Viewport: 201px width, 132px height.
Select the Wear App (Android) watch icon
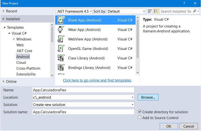(61, 29)
